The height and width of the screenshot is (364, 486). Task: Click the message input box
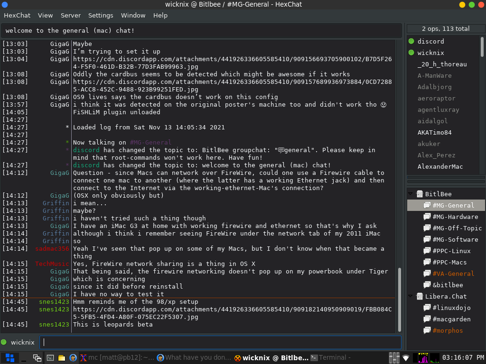[220, 342]
